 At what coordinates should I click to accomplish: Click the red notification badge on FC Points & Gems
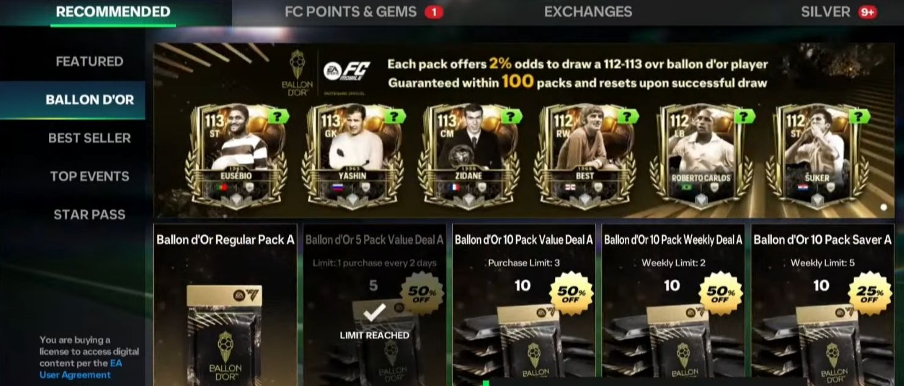434,12
